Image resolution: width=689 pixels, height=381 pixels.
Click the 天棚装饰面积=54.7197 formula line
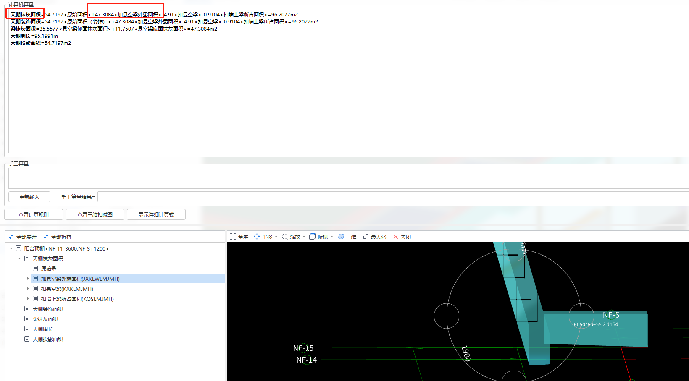click(x=164, y=22)
